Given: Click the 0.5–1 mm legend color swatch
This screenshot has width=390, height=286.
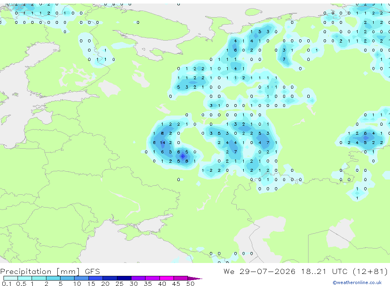Looking at the screenshot, I should point(25,278).
